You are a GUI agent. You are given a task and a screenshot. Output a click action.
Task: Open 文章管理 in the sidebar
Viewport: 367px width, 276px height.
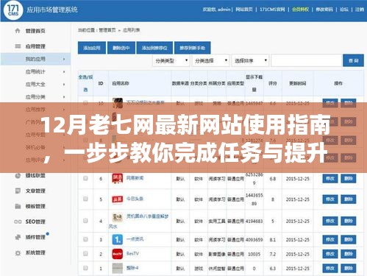(x=35, y=191)
